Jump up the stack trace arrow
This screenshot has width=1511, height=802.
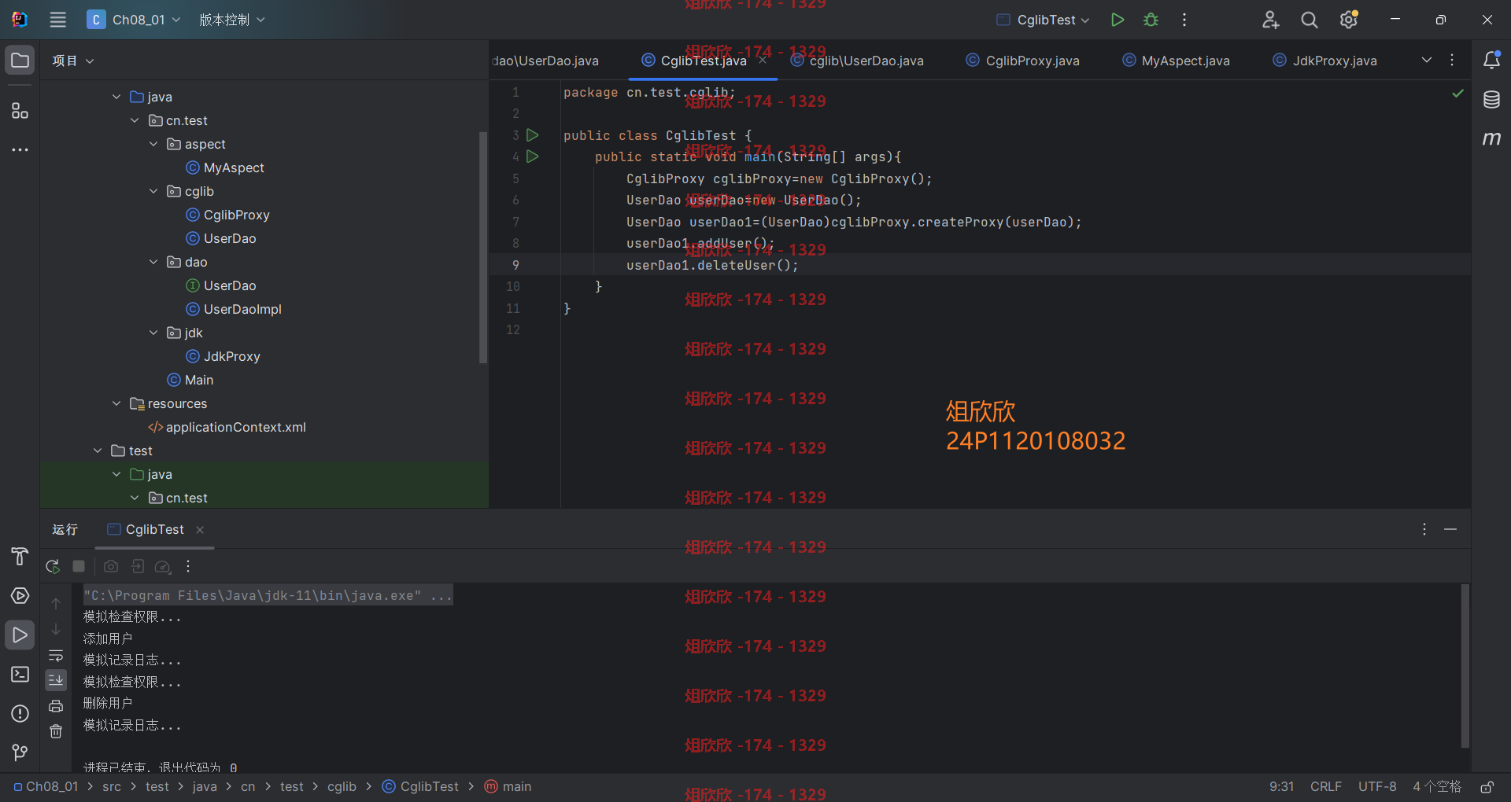[x=56, y=604]
